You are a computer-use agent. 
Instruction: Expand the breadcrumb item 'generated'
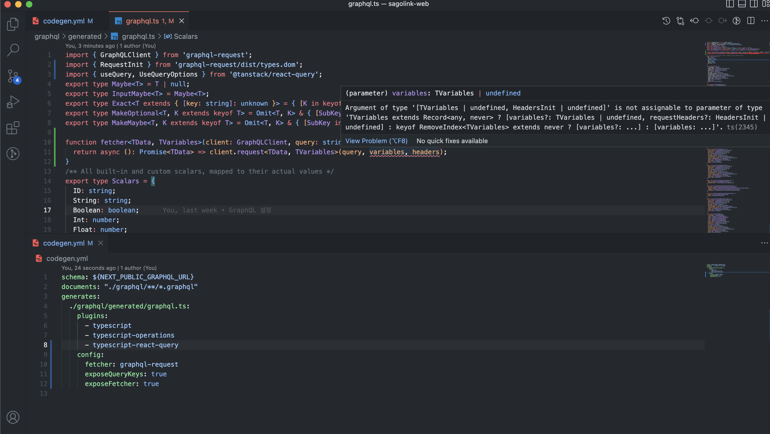tap(85, 36)
